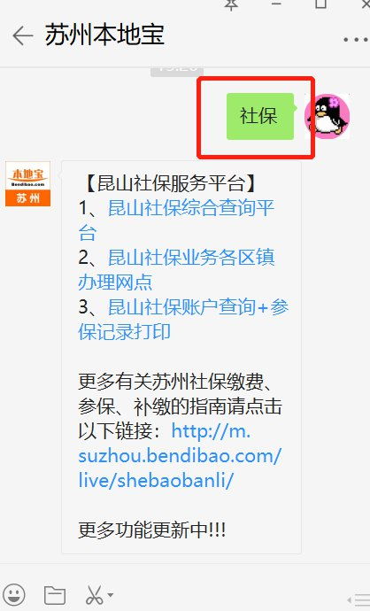Open link 昆山社保综合查询平台
370x611 pixels.
[x=176, y=220]
